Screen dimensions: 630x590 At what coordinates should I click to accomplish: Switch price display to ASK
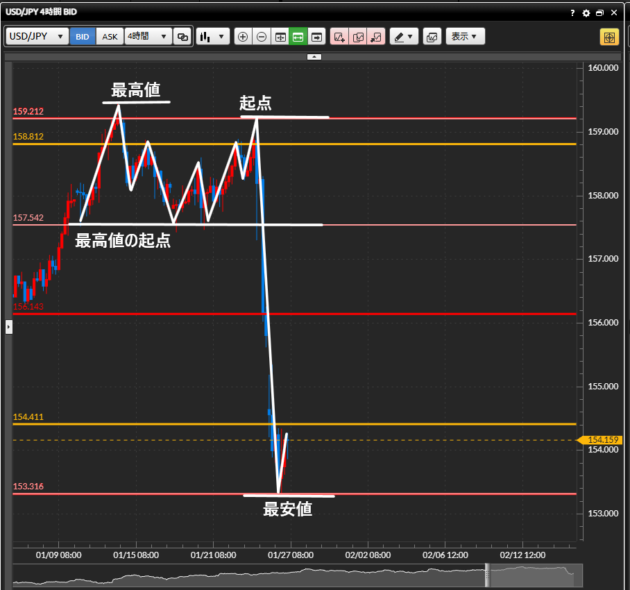(x=110, y=37)
